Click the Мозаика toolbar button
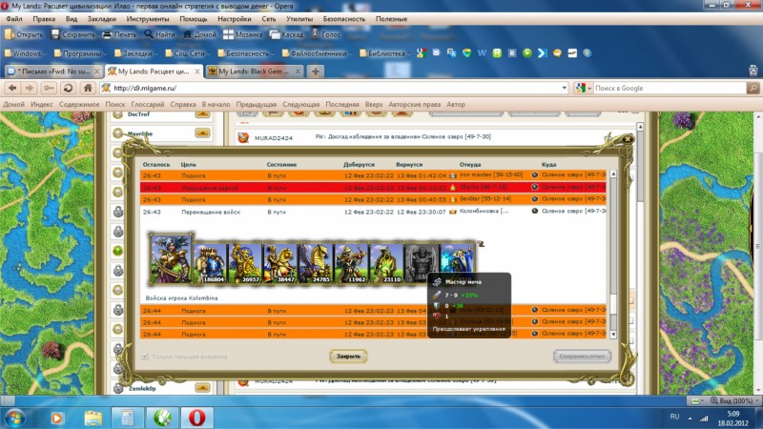Image resolution: width=763 pixels, height=429 pixels. 243,34
